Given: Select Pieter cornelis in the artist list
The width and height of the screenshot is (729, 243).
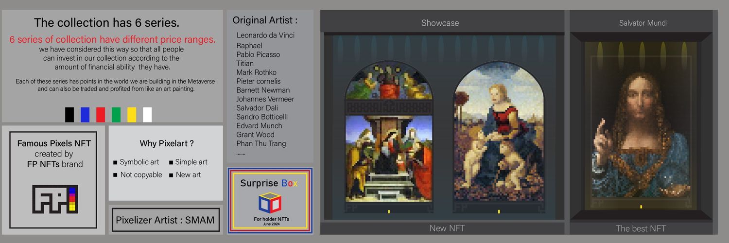Looking at the screenshot, I should [x=259, y=81].
